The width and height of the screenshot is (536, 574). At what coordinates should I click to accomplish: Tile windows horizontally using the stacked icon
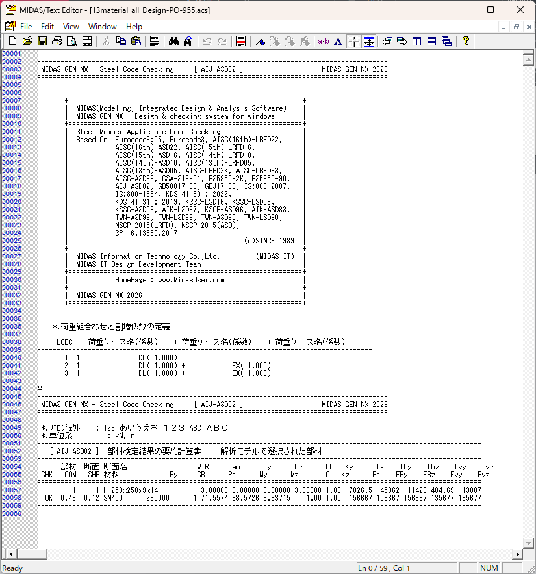coord(432,42)
